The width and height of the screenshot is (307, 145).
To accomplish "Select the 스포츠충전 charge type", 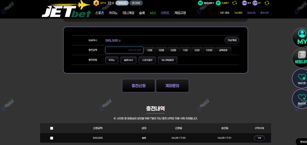I will tap(147, 60).
